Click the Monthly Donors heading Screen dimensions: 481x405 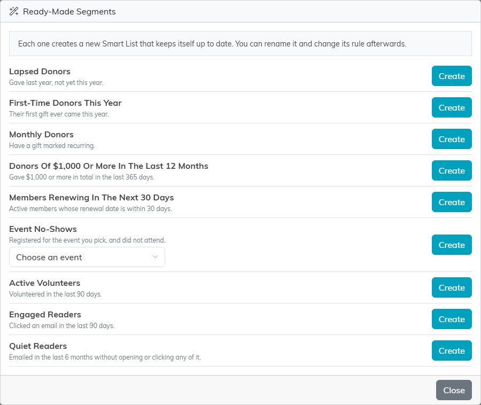coord(41,135)
